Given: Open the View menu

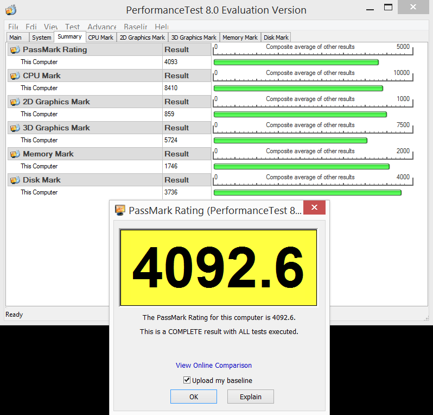Looking at the screenshot, I should point(51,27).
